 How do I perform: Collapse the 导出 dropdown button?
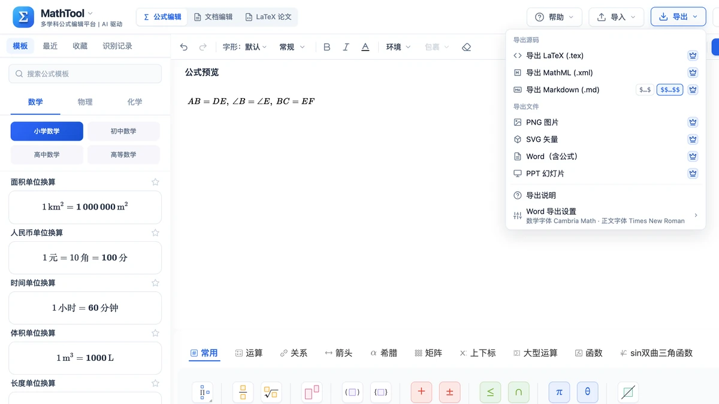(x=678, y=17)
